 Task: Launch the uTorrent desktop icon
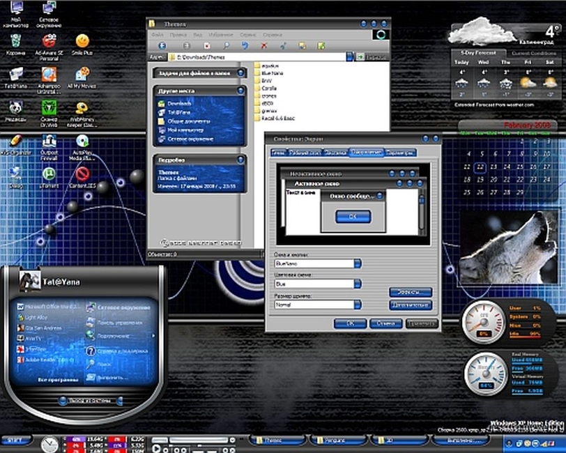(49, 177)
